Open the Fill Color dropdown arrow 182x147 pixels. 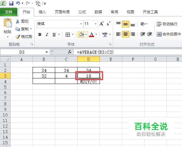click(86, 35)
